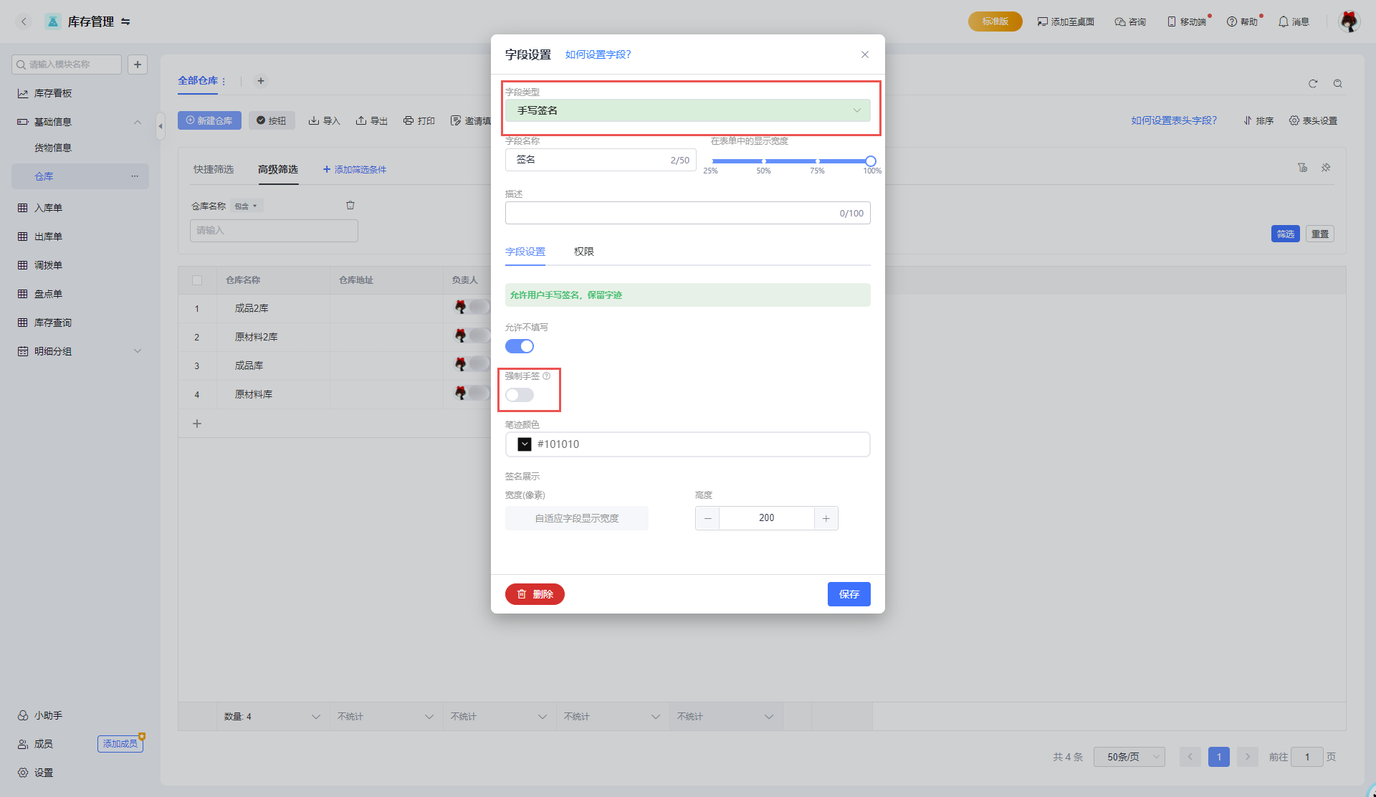Click the refresh icon at top right
The height and width of the screenshot is (797, 1376).
tap(1313, 84)
